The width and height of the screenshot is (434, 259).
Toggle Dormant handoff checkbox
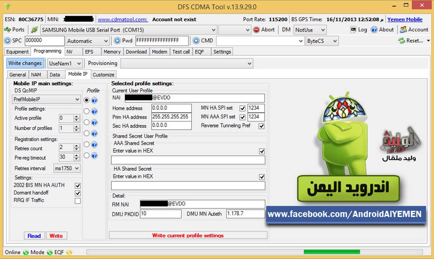point(78,193)
